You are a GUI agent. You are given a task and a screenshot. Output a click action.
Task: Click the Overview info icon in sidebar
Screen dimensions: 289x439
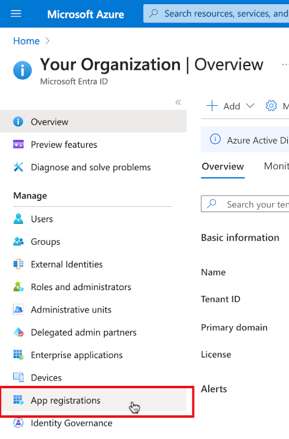18,122
